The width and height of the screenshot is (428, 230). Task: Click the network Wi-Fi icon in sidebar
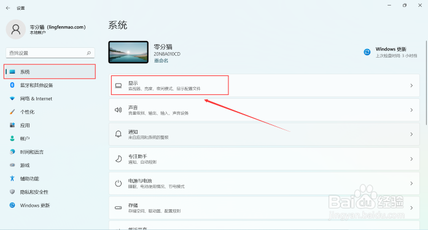pos(12,98)
